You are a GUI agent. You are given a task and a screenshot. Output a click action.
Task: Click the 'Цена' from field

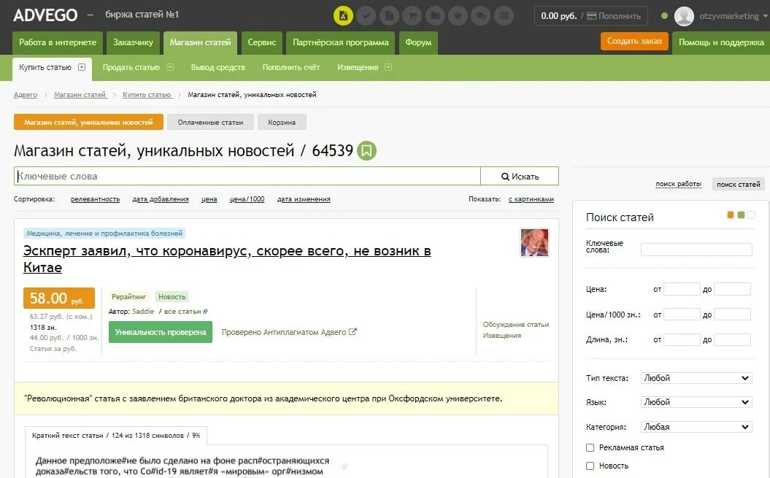(682, 289)
